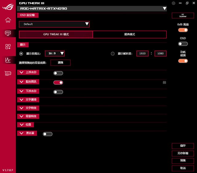This screenshot has width=197, height=173.
Task: Toggle the 0dB 風扇 switch
Action: (183, 30)
